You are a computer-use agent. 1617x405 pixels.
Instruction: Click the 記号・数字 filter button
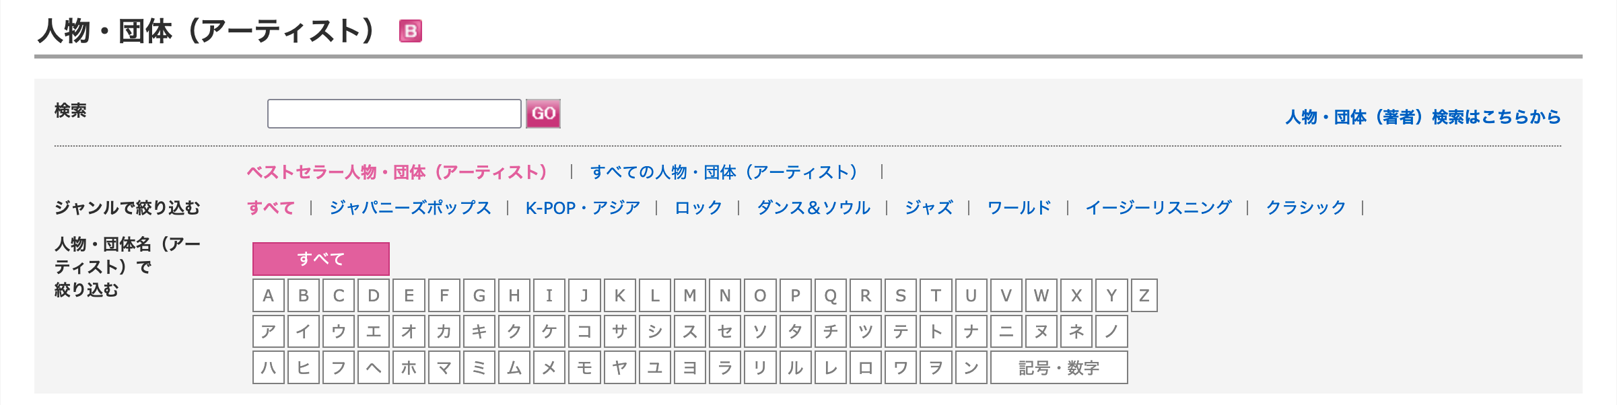pyautogui.click(x=1058, y=368)
